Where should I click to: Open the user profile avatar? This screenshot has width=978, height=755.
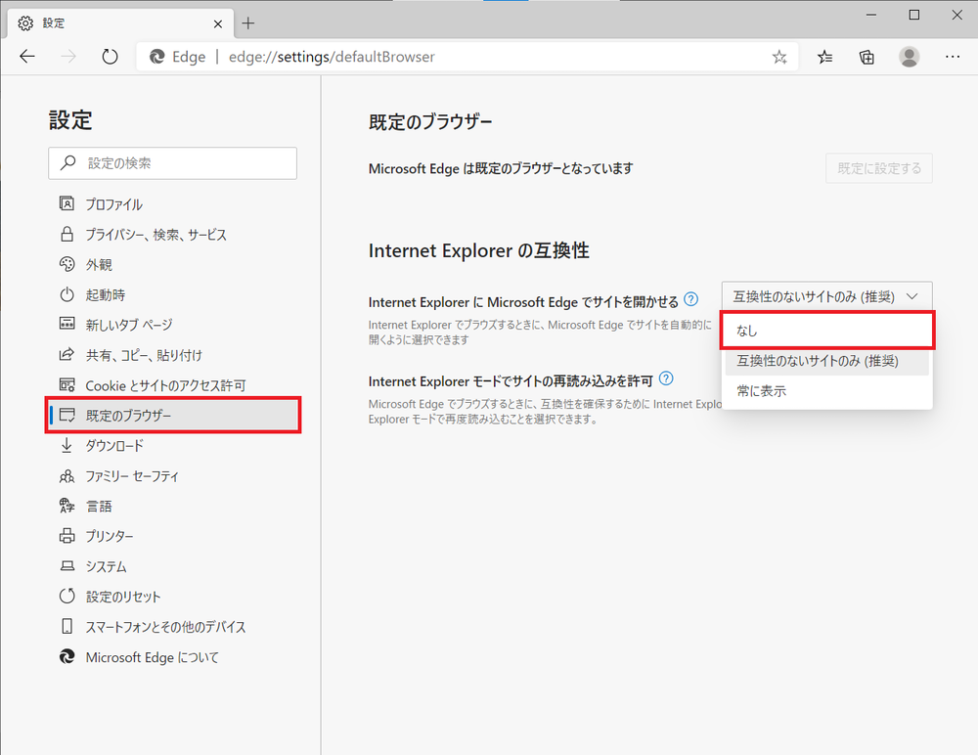click(x=910, y=57)
